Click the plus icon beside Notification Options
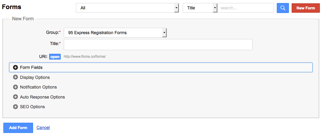322x136 pixels. [15, 87]
